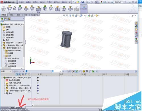This screenshot has width=142, height=111.
Task: Select the Mate (配合) paperclip tool
Action: click(15, 8)
